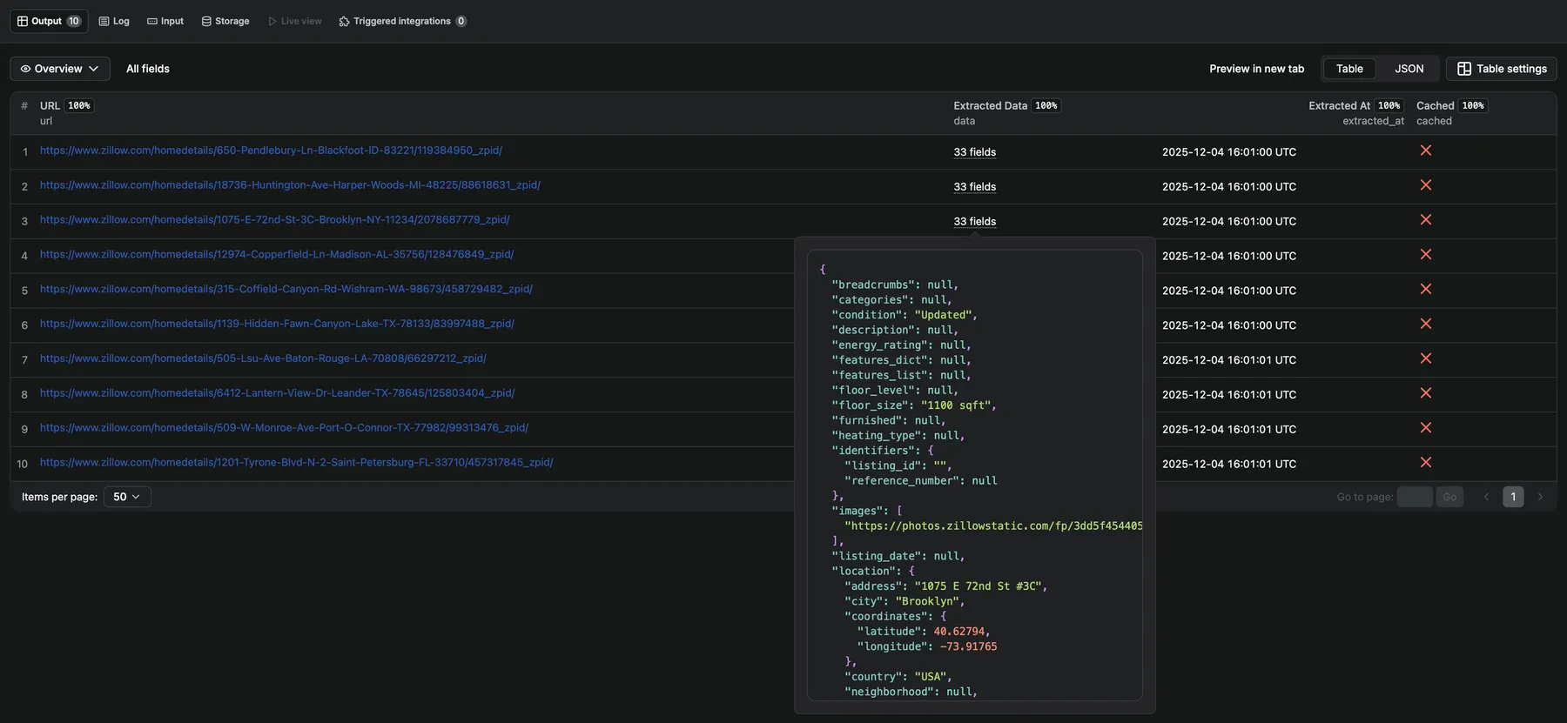Click the Go to page input field
1567x723 pixels.
[x=1415, y=497]
